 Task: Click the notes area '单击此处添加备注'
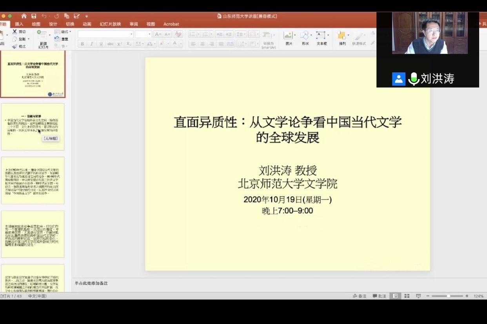point(91,283)
